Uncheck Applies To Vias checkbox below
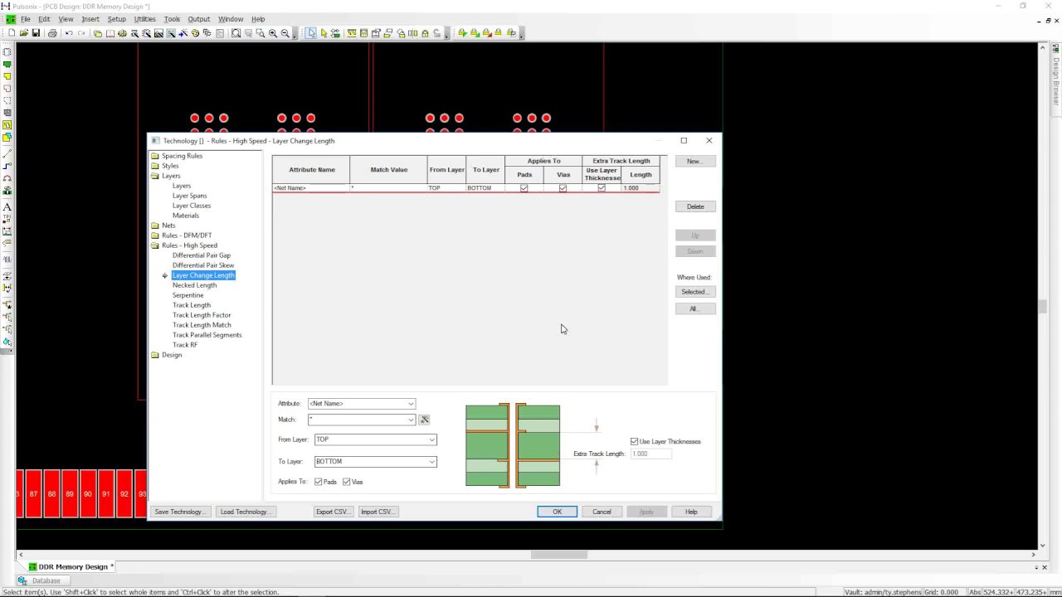The image size is (1062, 597). tap(346, 482)
